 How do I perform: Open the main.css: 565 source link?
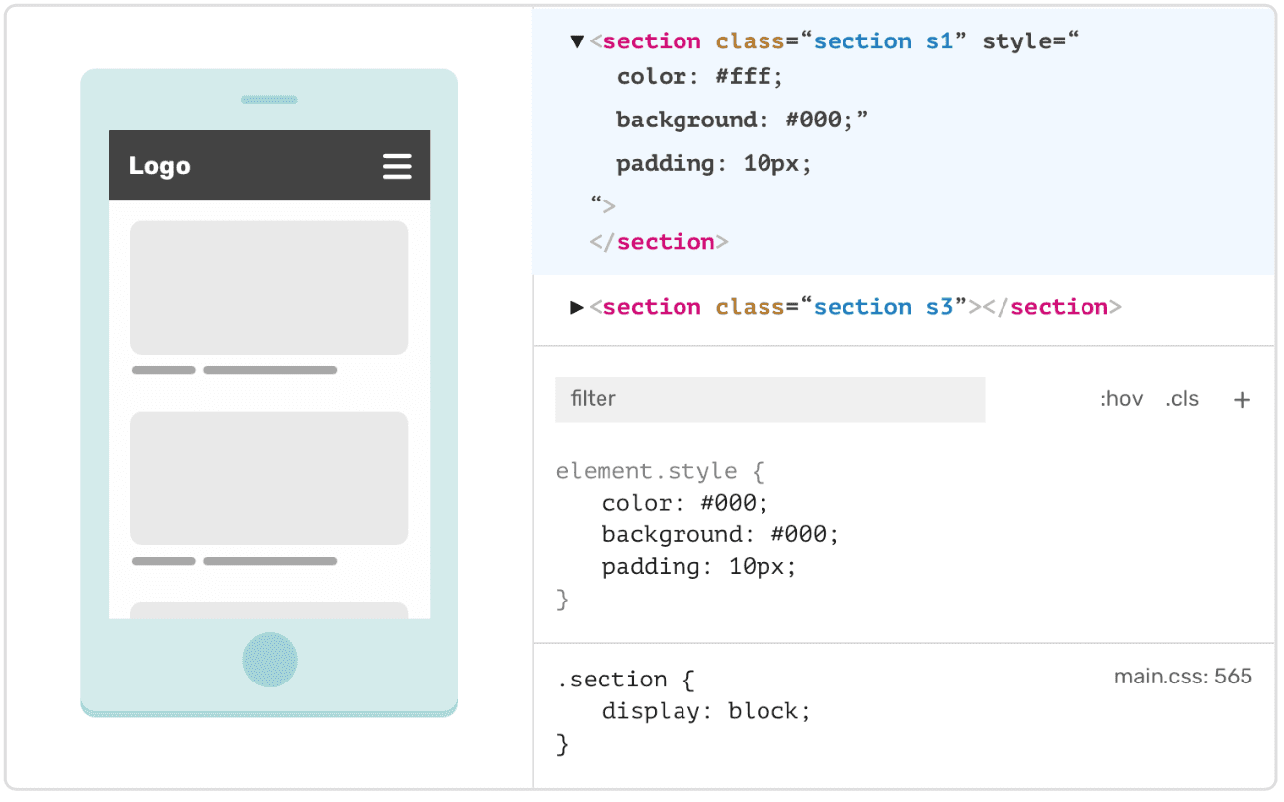(1182, 677)
